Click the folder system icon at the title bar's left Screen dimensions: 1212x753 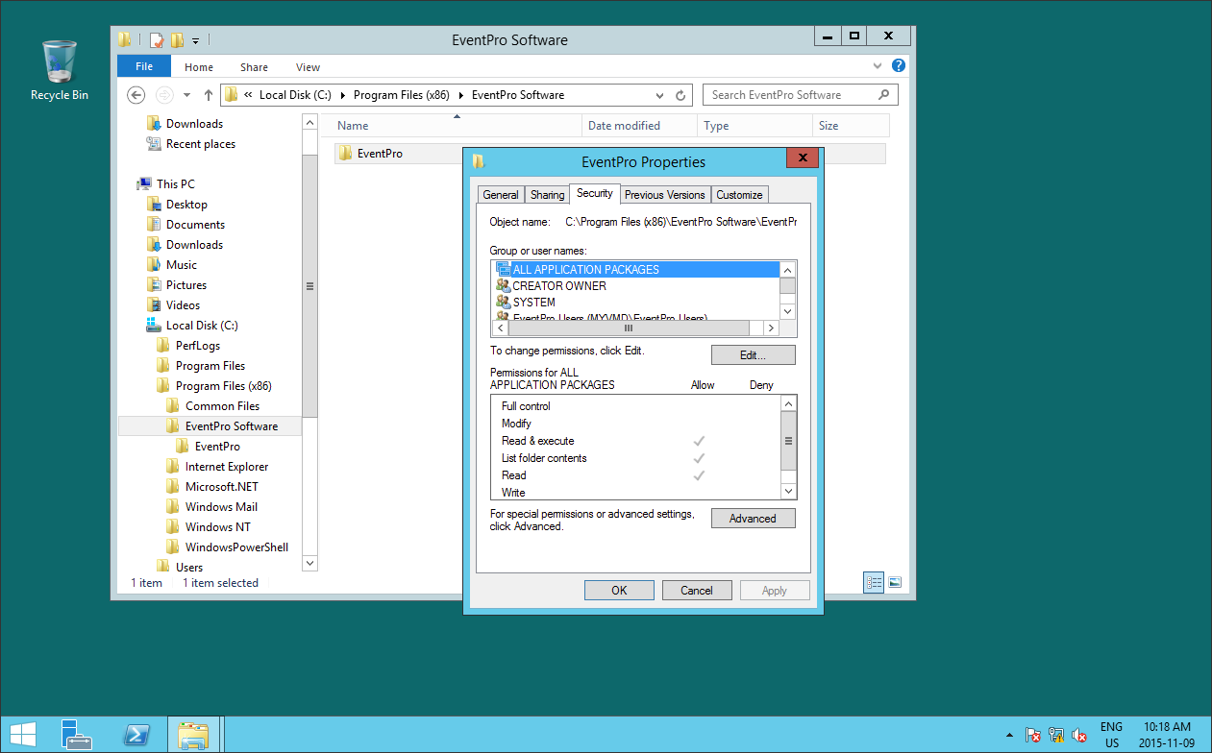click(x=125, y=39)
